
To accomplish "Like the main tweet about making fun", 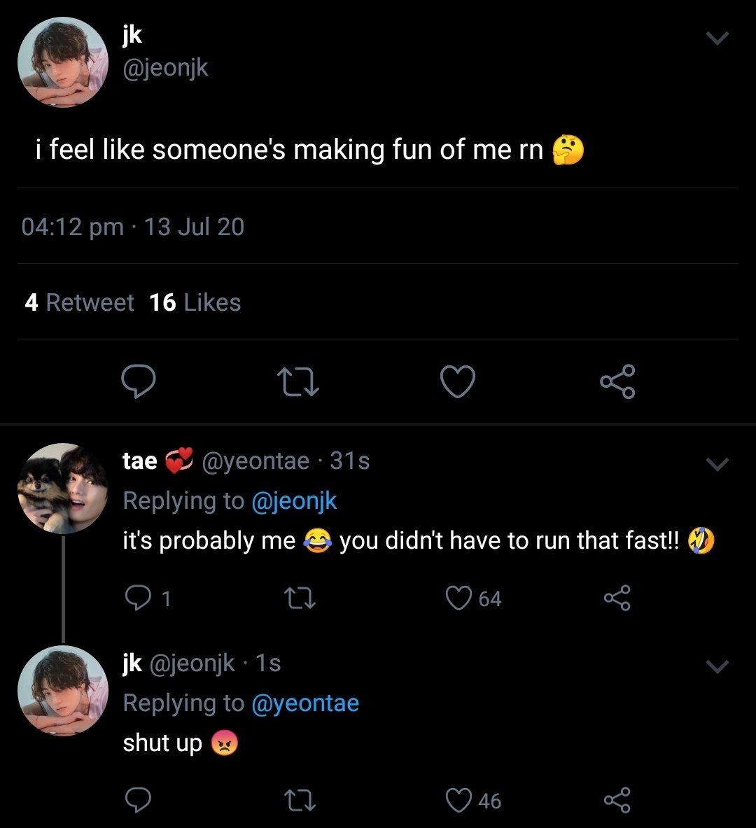I will (458, 382).
